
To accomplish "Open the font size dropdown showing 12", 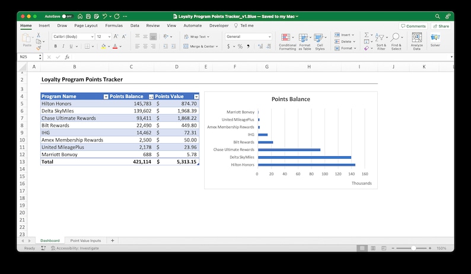I will (109, 37).
